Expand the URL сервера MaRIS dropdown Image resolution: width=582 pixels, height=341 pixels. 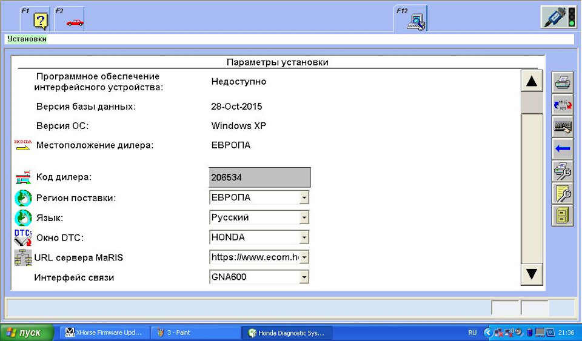tap(304, 257)
